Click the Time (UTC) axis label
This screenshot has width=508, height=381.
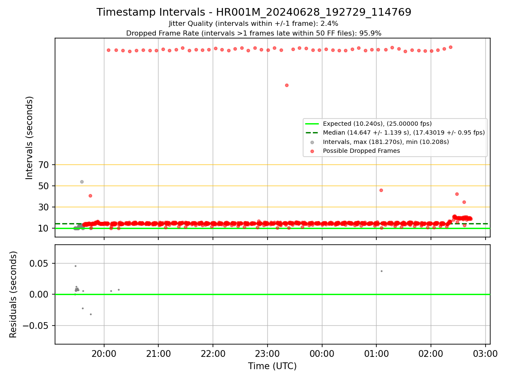coord(272,366)
